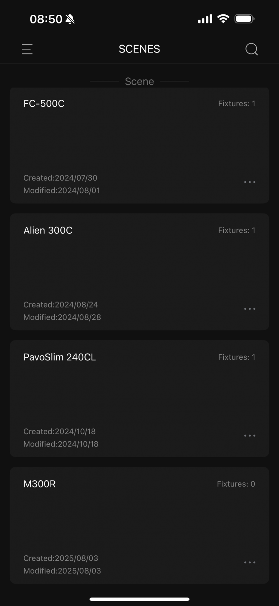Tap the battery status icon

click(x=244, y=19)
